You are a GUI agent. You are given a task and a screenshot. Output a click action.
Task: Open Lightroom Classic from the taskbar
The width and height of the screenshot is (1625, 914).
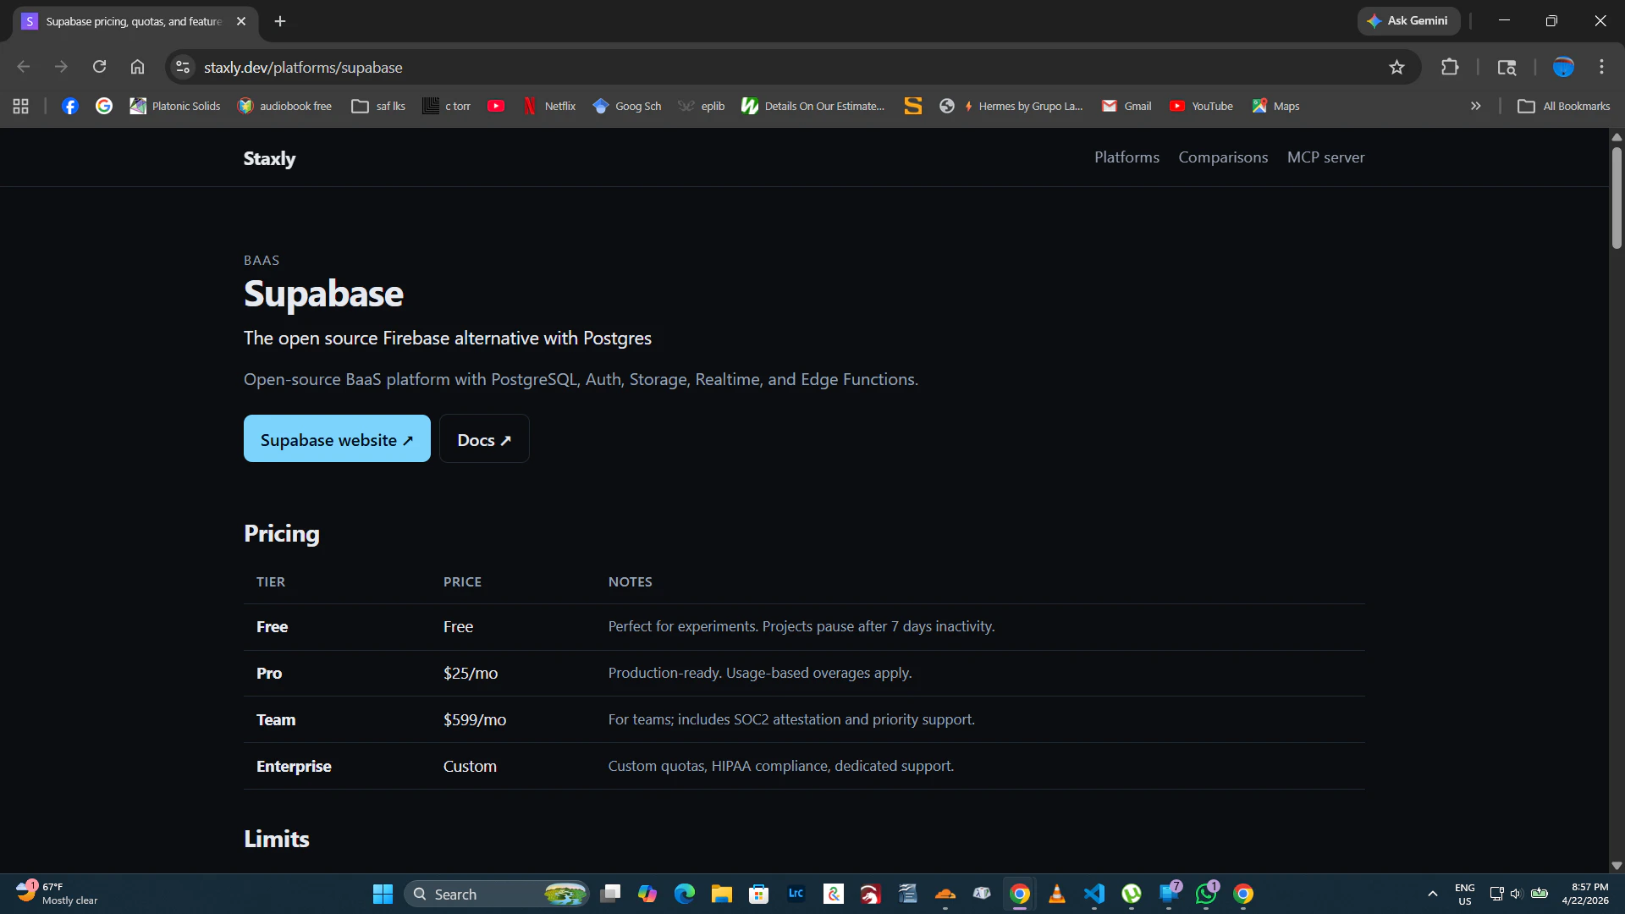click(x=796, y=894)
